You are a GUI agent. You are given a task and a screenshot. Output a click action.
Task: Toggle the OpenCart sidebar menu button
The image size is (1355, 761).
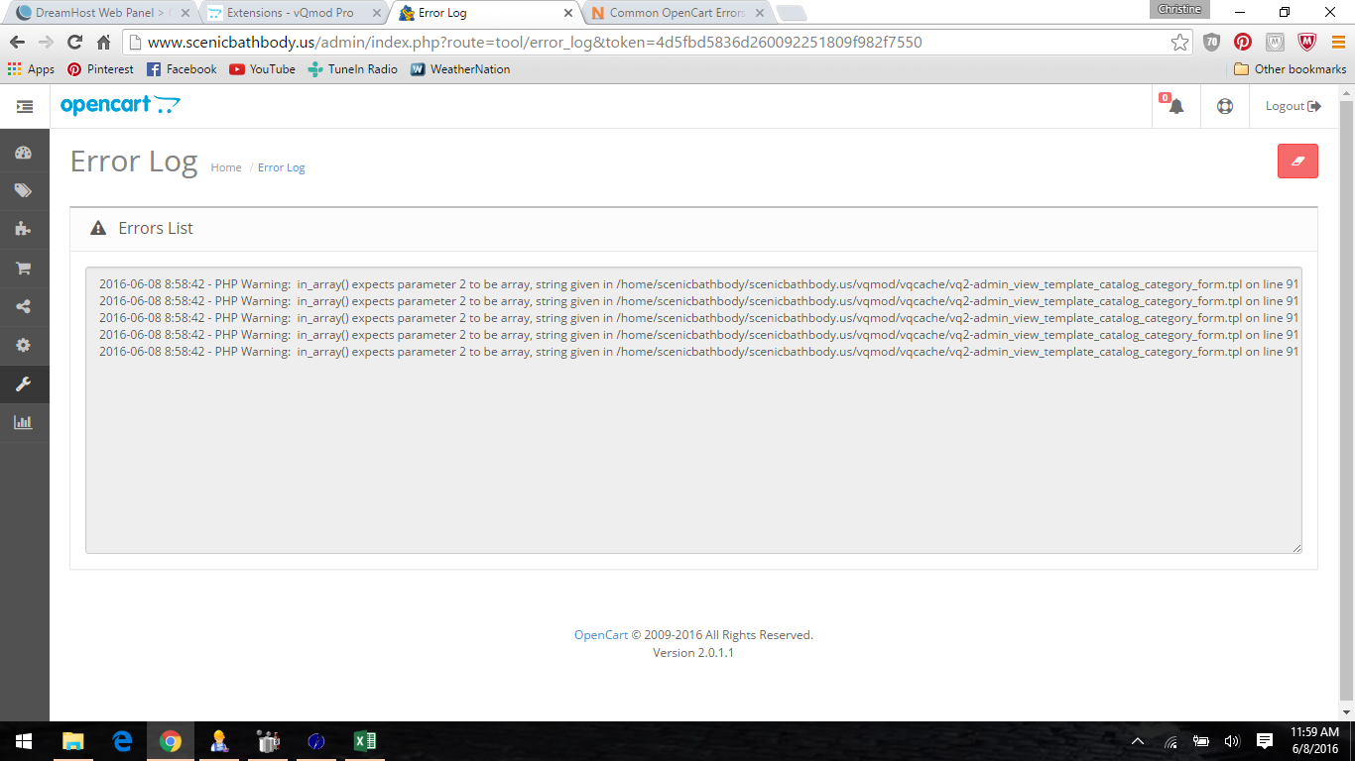(25, 106)
